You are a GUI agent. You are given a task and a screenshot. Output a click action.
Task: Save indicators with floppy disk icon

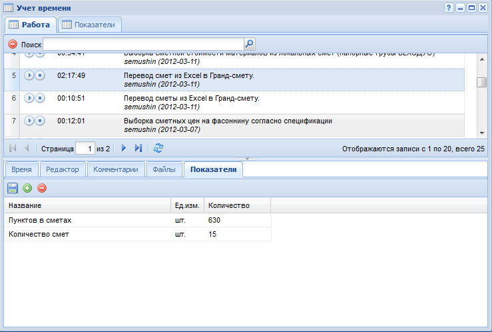point(13,188)
